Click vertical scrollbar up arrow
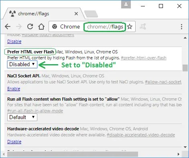The height and width of the screenshot is (158, 189). click(x=185, y=38)
